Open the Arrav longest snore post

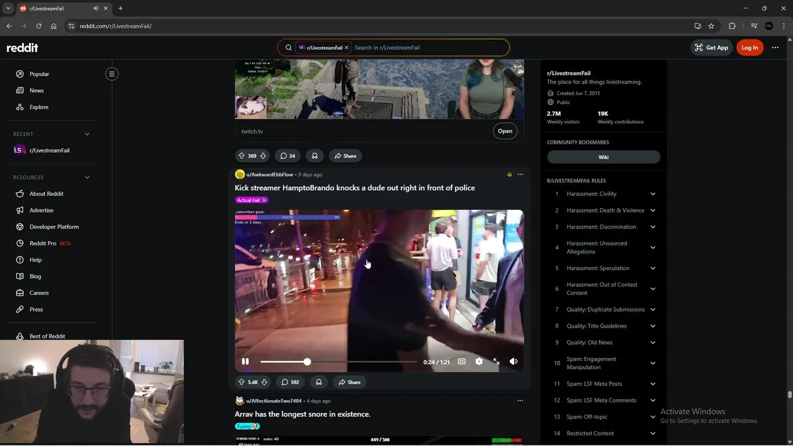303,414
